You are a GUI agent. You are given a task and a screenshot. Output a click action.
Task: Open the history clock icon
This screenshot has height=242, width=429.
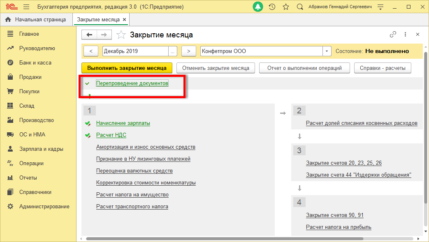[272, 7]
